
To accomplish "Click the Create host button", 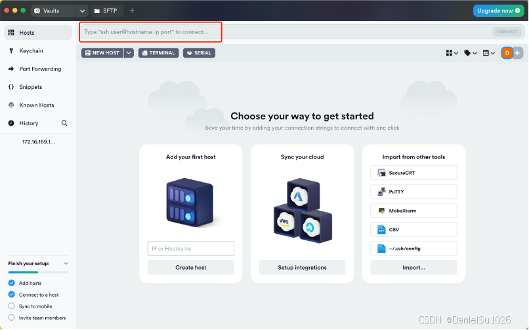I will pyautogui.click(x=190, y=267).
